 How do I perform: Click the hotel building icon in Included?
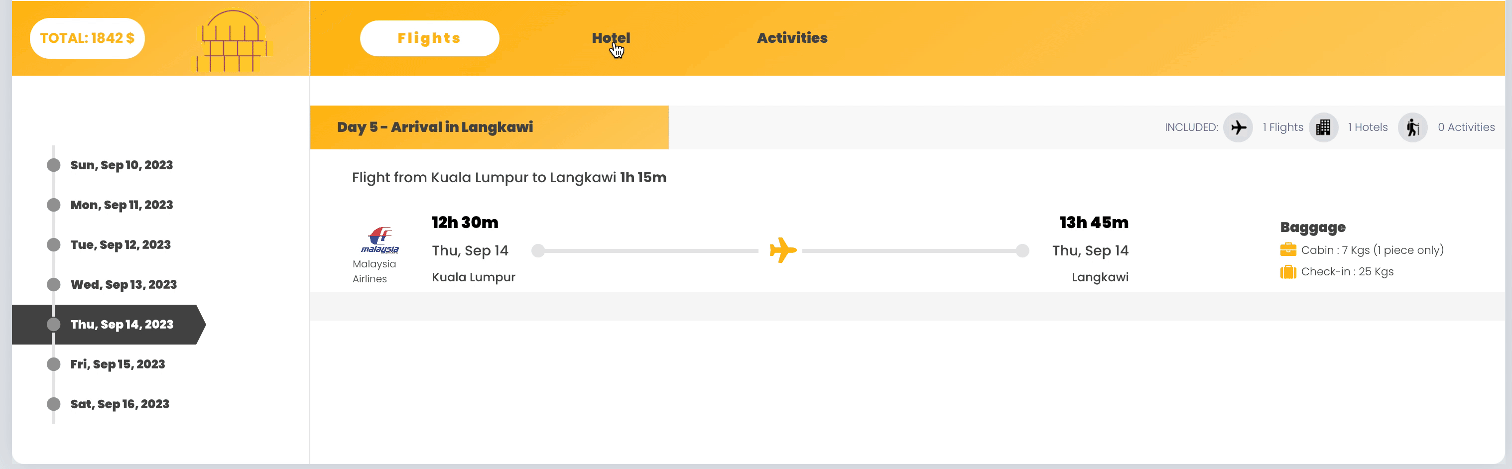1323,127
